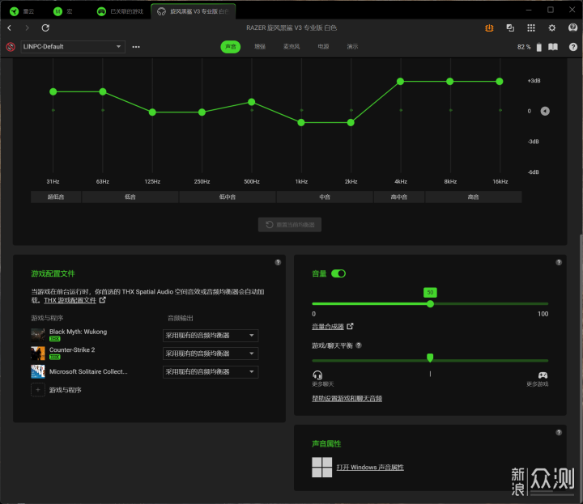
Task: Go back with the left arrow
Action: 9,28
